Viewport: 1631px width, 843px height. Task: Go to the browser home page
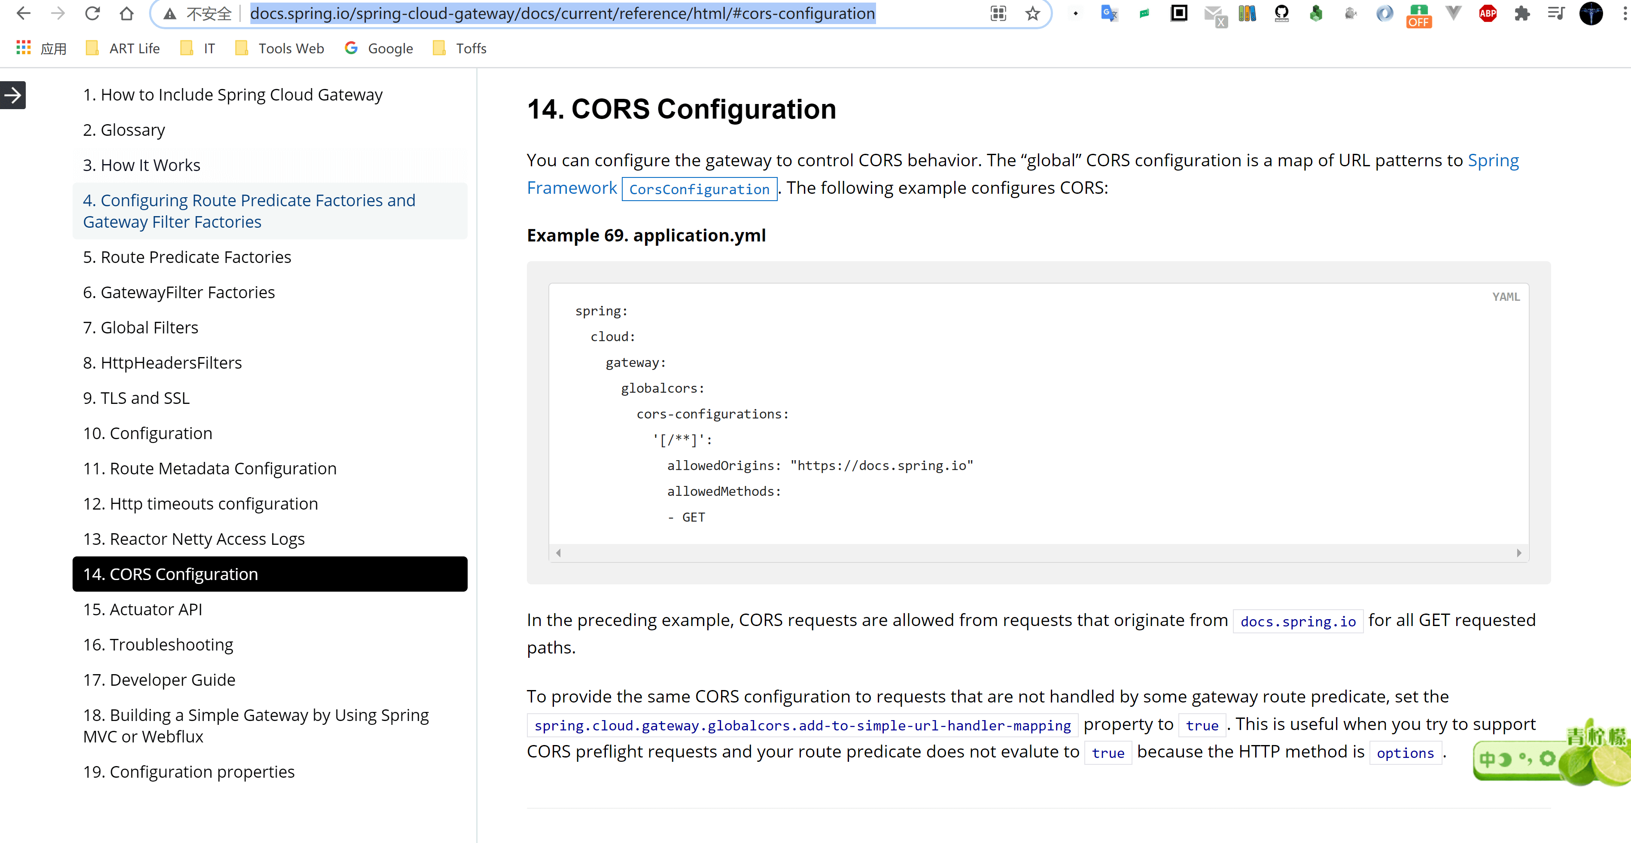tap(127, 13)
